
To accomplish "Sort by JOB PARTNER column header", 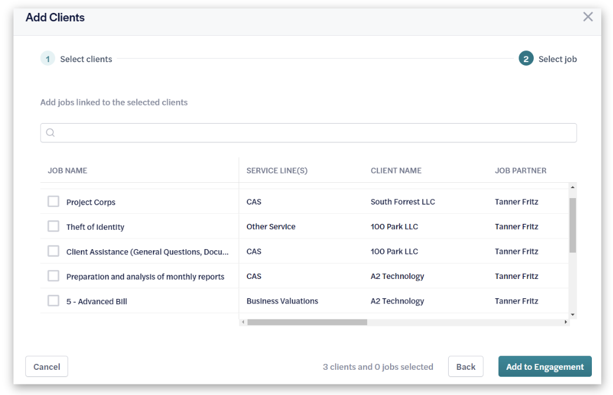I will (520, 171).
